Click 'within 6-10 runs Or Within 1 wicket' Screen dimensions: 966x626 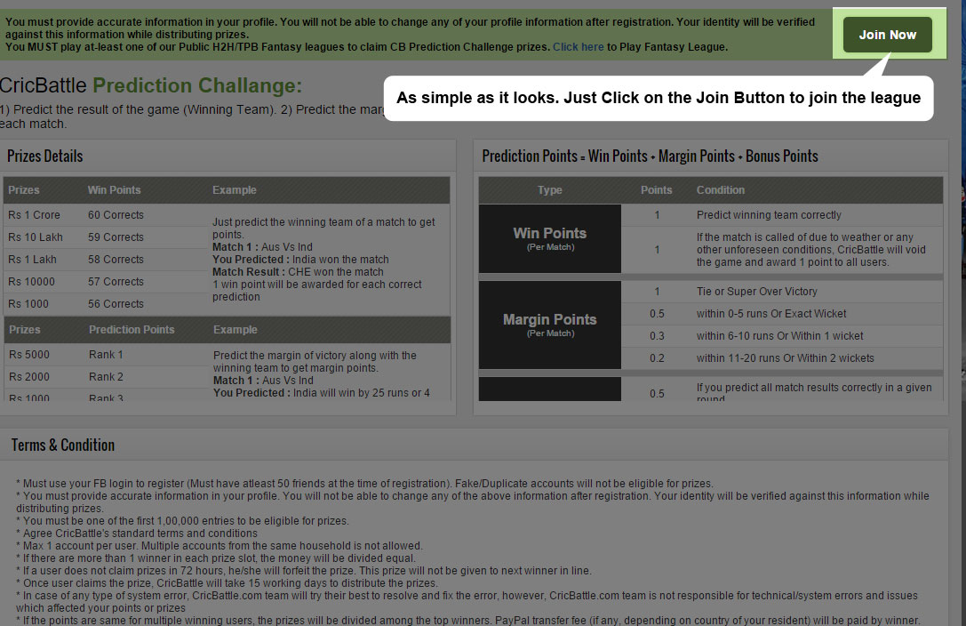click(x=779, y=336)
